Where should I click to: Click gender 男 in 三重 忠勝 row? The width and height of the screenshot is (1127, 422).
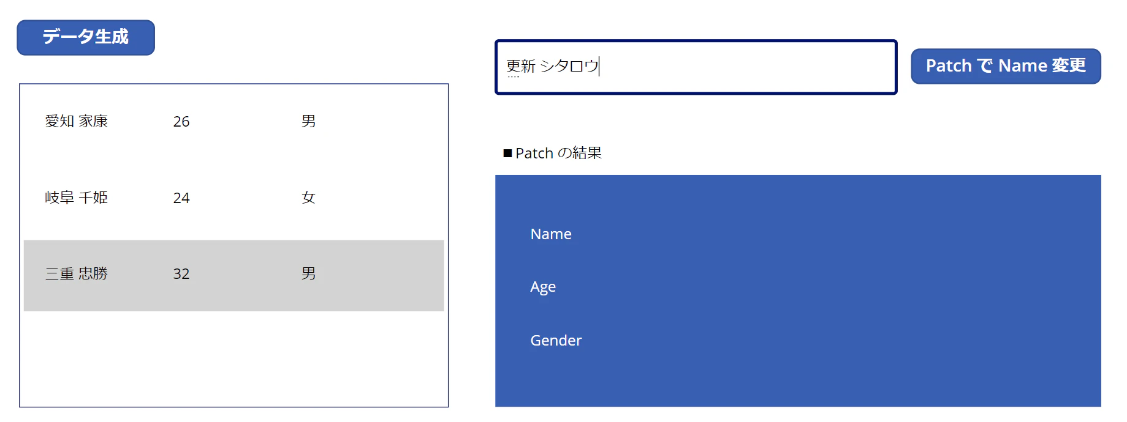coord(308,273)
